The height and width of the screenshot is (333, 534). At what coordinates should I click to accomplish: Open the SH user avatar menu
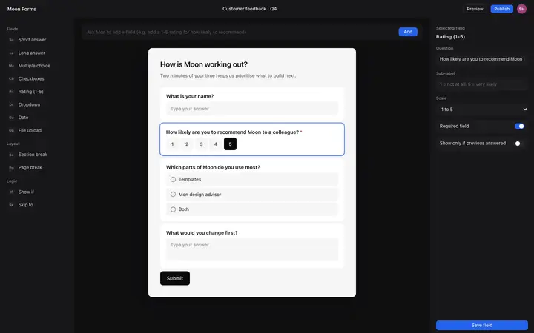pyautogui.click(x=521, y=9)
